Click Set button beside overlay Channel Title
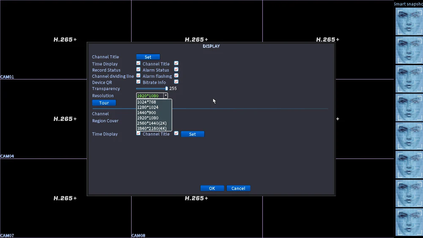Image resolution: width=423 pixels, height=238 pixels. (x=192, y=134)
